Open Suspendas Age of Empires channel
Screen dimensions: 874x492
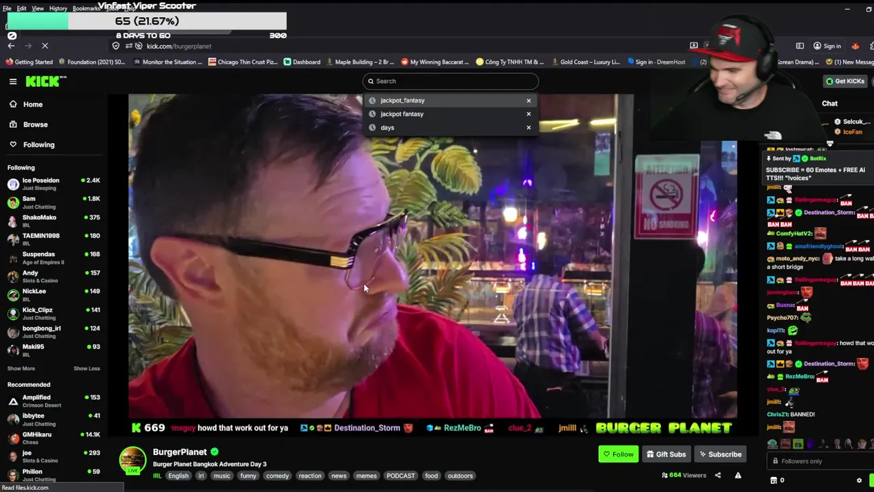click(x=53, y=258)
